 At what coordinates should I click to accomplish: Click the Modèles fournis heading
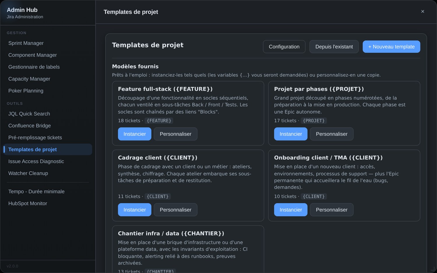click(135, 66)
